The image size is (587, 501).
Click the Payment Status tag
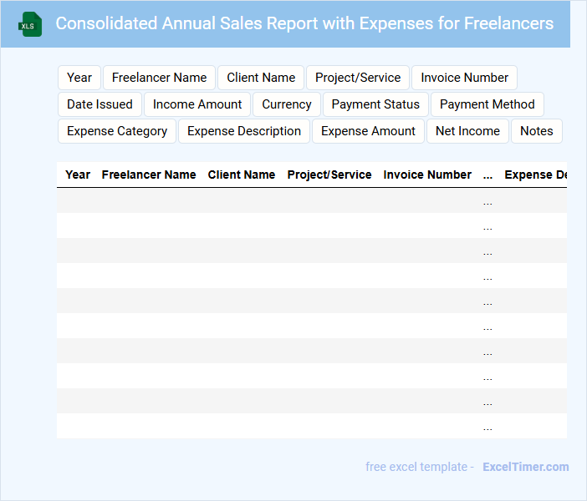pyautogui.click(x=375, y=104)
